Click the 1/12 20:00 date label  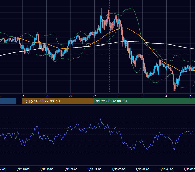coord(71,169)
